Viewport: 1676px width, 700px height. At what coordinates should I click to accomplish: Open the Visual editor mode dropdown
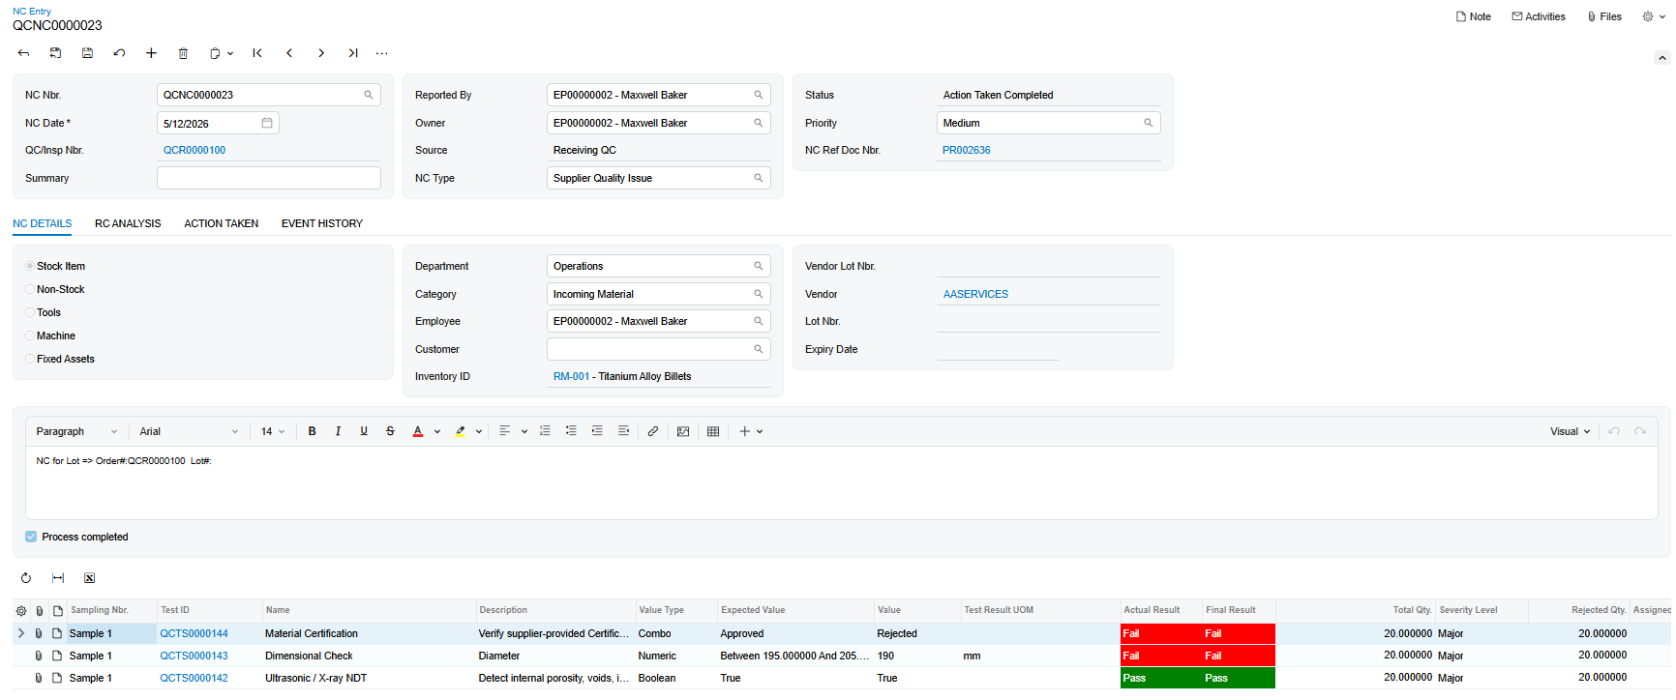point(1570,431)
